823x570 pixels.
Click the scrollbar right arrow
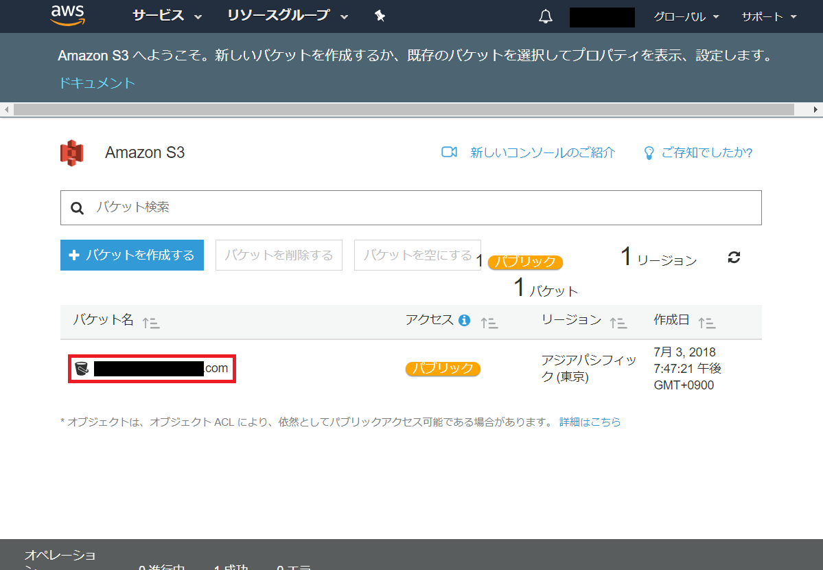coord(815,109)
